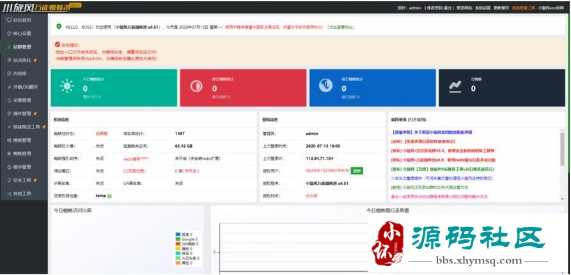Image resolution: width=571 pixels, height=275 pixels.
Task: Click the 113.94.71.104 last login IP
Action: 319,159
